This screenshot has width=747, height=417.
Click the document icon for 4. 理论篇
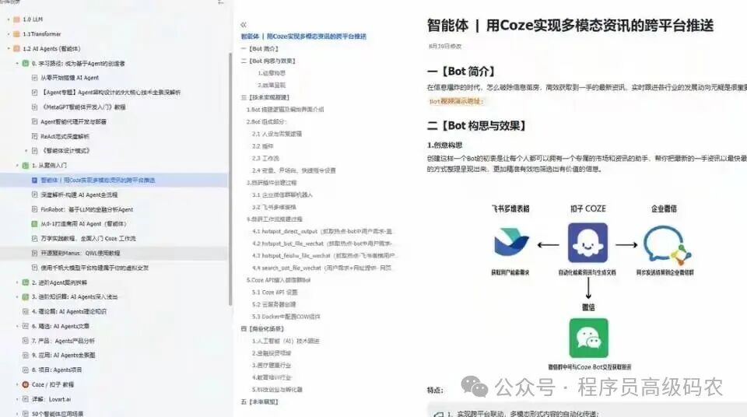pyautogui.click(x=26, y=311)
